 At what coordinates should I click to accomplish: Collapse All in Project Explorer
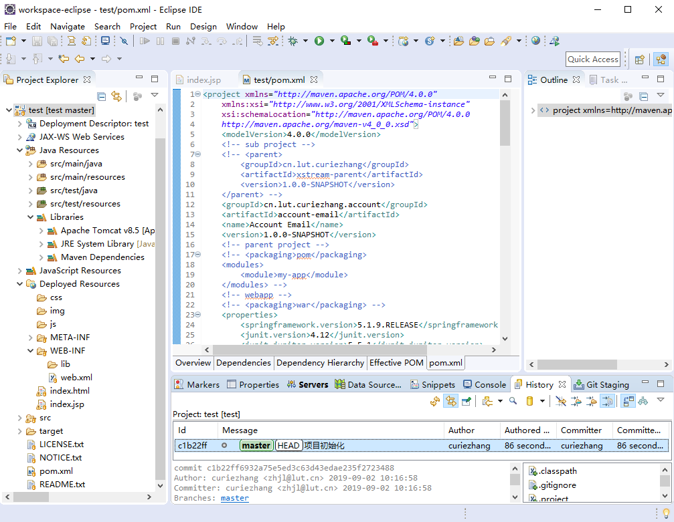[x=102, y=97]
